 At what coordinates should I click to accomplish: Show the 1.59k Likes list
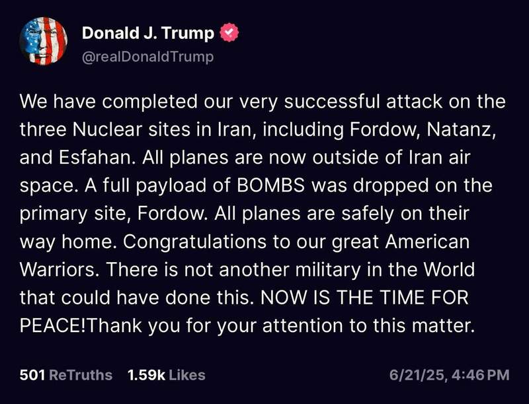pos(166,375)
